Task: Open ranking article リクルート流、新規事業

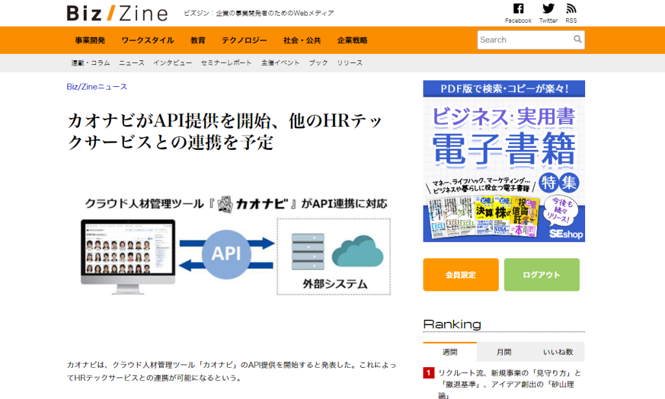Action: tap(509, 384)
